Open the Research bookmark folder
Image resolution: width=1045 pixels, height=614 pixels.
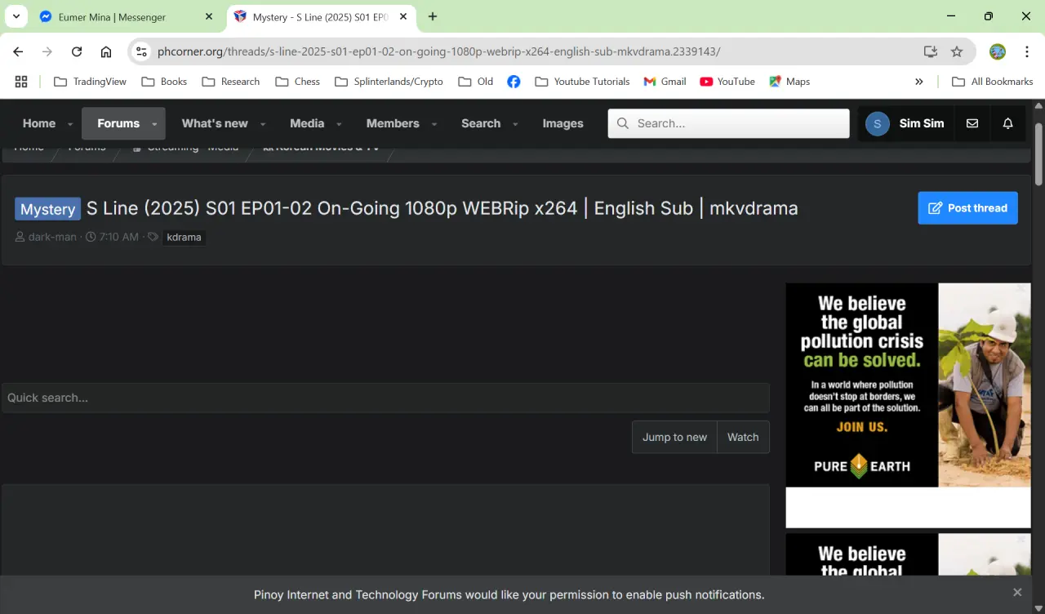(x=230, y=82)
